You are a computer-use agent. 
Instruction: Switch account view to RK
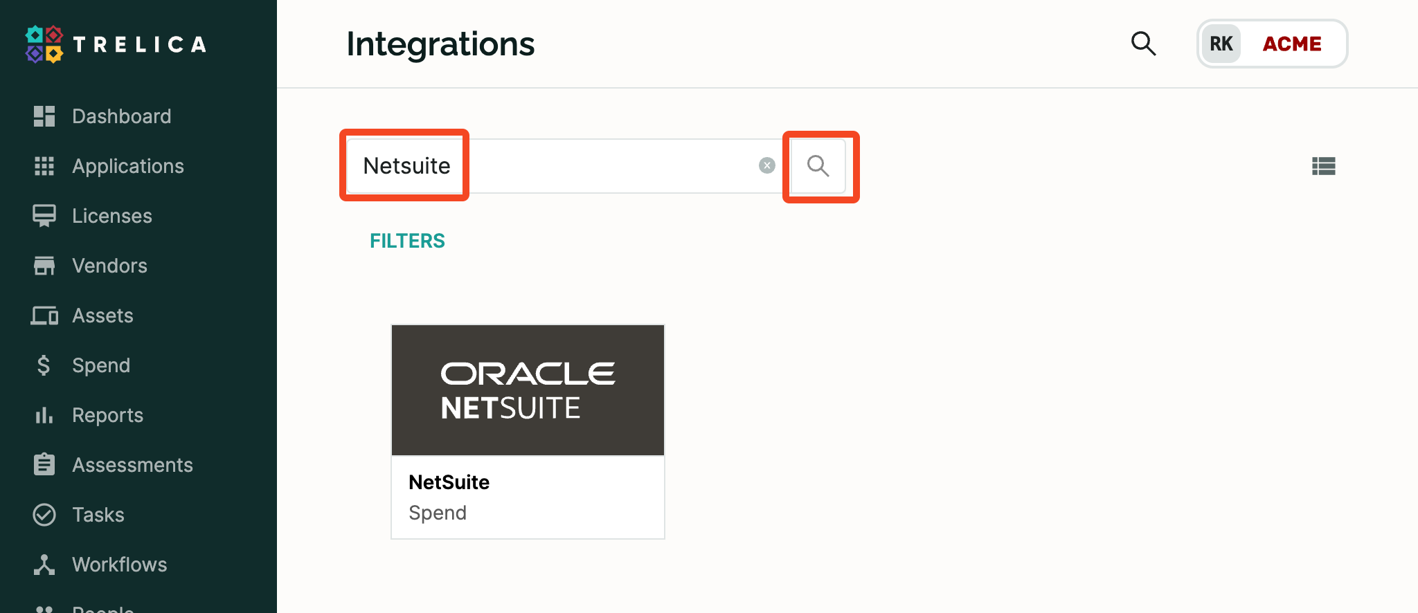click(1221, 44)
